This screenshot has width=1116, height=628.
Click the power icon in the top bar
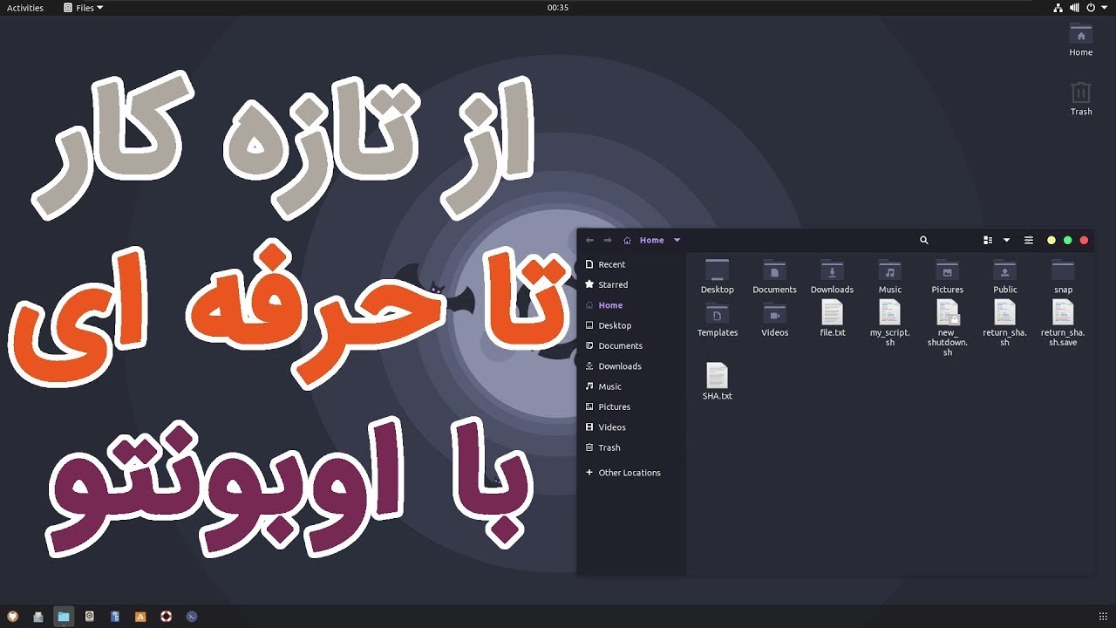pyautogui.click(x=1091, y=8)
